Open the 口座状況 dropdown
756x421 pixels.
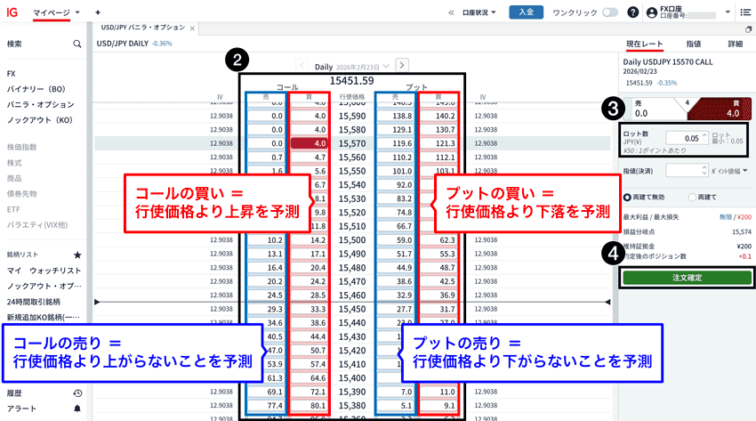point(479,12)
